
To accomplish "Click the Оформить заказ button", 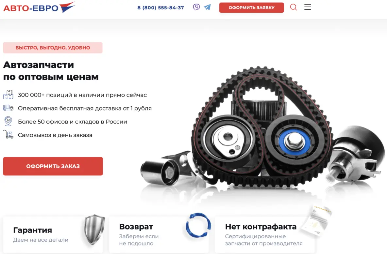I will click(53, 166).
